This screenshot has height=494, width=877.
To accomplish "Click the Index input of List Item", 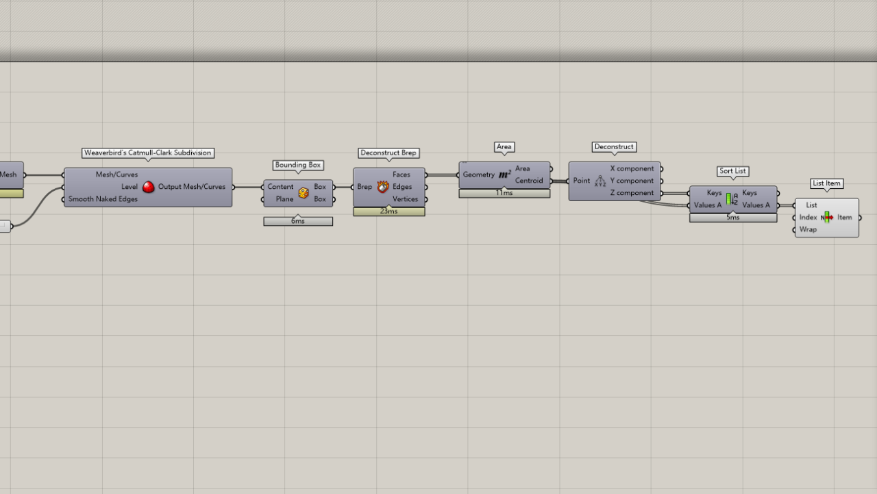I will (808, 218).
